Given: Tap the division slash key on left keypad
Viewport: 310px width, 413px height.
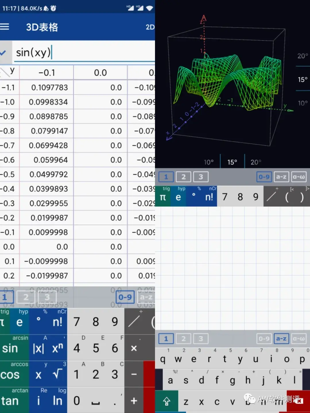Looking at the screenshot, I should [x=134, y=321].
